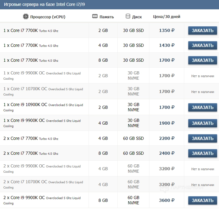This screenshot has width=219, height=209.
Task: Order the 2 x i9 9900K OC 8 GB server for 3600 ₽
Action: click(203, 201)
